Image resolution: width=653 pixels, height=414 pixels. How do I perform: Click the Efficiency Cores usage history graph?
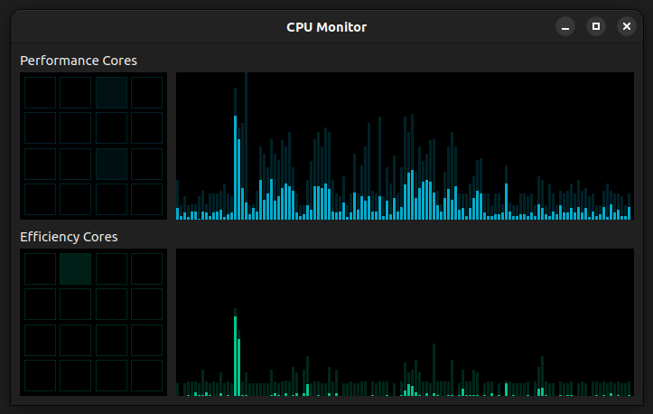tap(405, 323)
